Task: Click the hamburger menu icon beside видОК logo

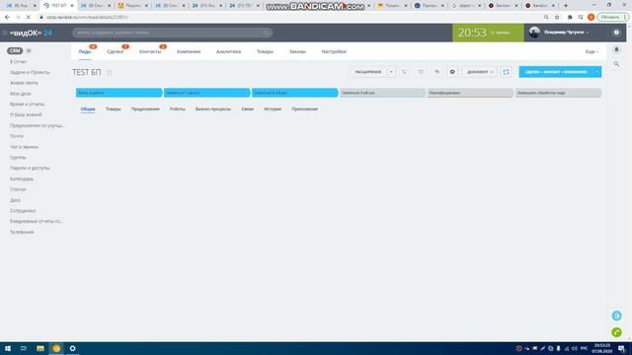Action: [5, 33]
